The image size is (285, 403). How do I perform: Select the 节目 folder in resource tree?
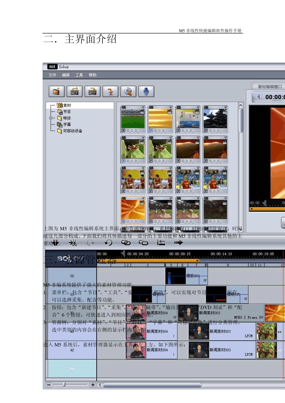(x=64, y=112)
